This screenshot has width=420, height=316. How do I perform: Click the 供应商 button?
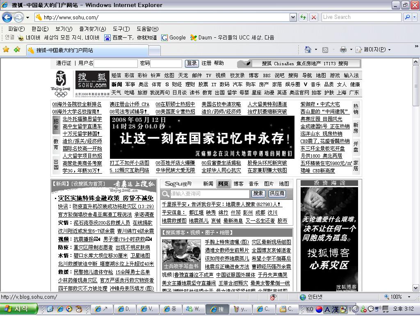(277, 194)
